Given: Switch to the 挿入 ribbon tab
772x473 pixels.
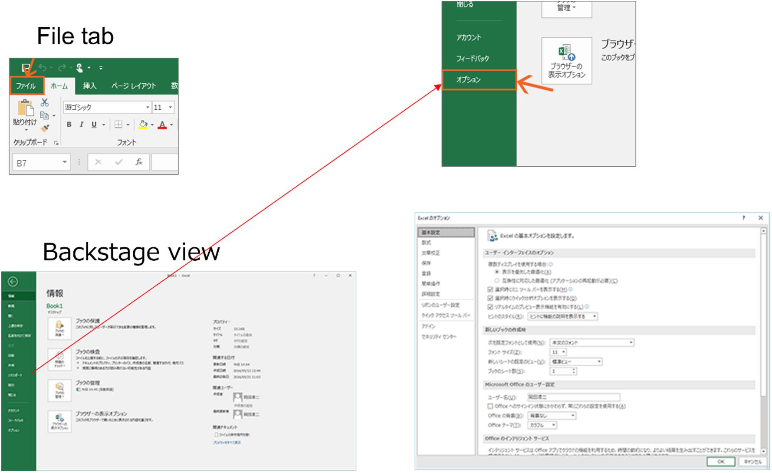Looking at the screenshot, I should click(90, 86).
